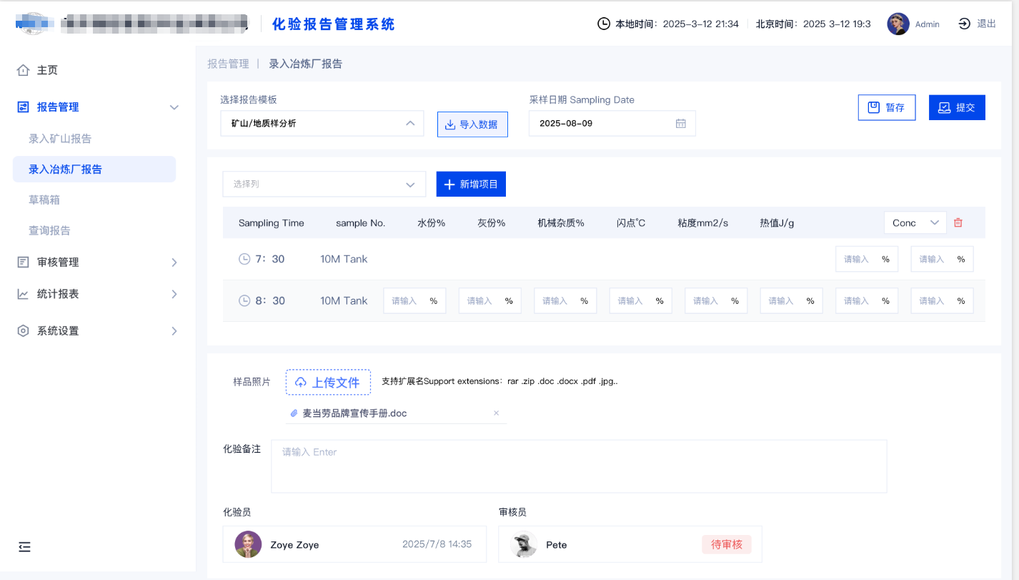Click the 系统设置 settings icon
Viewport: 1019px width, 580px height.
click(24, 330)
